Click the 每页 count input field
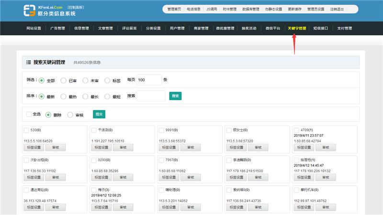This screenshot has width=383, height=215. [x=149, y=80]
